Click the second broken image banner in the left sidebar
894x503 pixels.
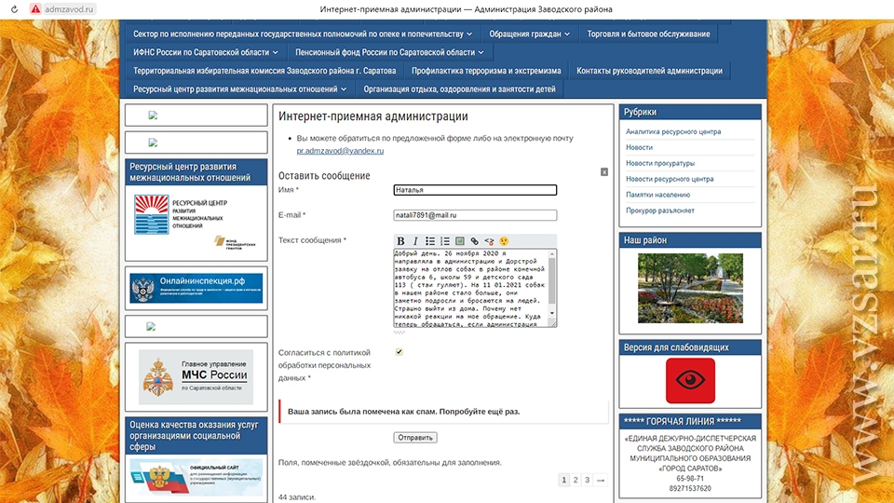(x=153, y=143)
